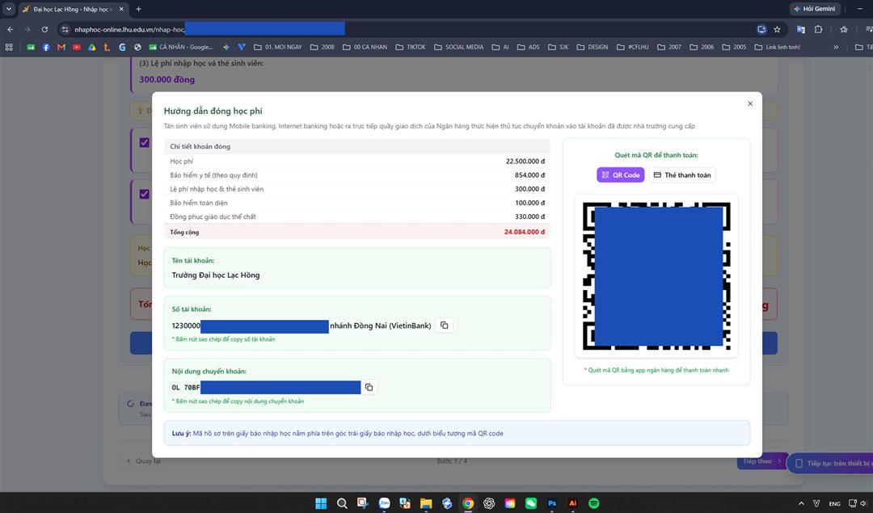
Task: Bookmark this page with the star icon
Action: click(x=777, y=30)
